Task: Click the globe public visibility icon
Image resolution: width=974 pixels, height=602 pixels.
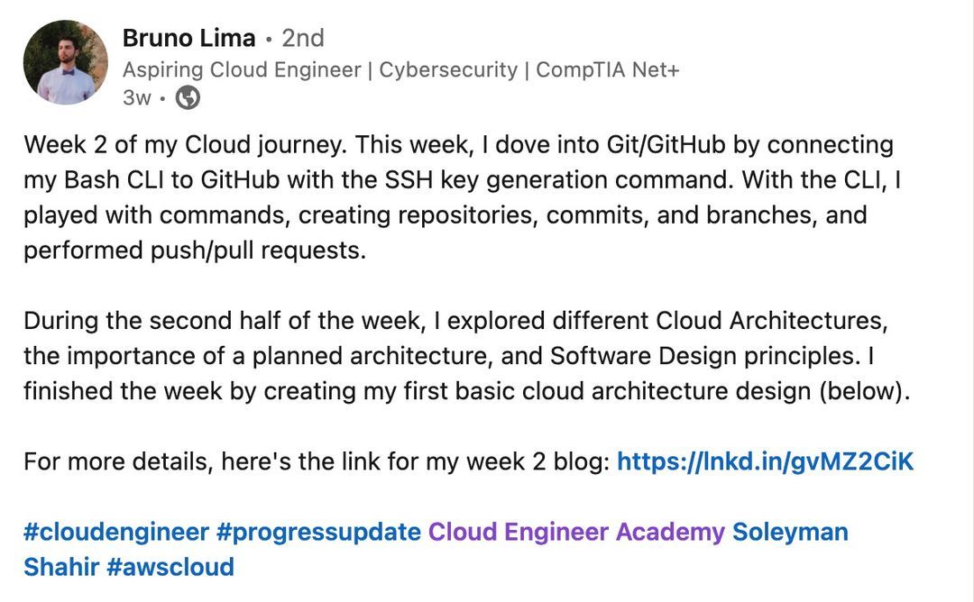Action: point(188,97)
